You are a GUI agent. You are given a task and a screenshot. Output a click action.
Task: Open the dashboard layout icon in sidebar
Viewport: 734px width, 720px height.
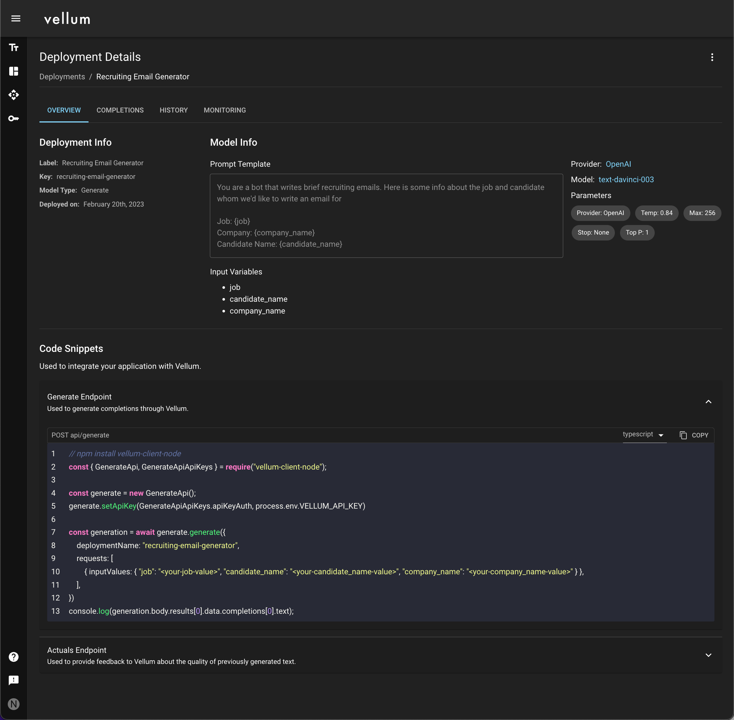[14, 72]
